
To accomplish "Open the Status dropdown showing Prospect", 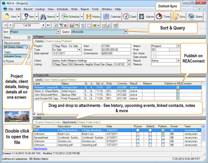I will pyautogui.click(x=178, y=46).
